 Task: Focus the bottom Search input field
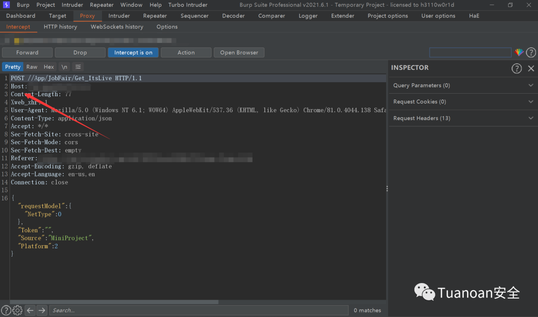199,310
